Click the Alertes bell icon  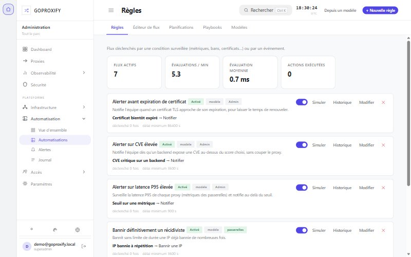pyautogui.click(x=33, y=150)
